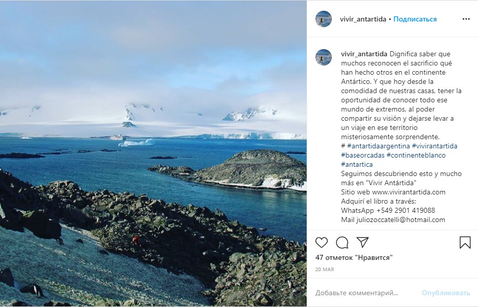Open the #continenteblanco hashtag
Screen dimensions: 478x307
[416, 155]
